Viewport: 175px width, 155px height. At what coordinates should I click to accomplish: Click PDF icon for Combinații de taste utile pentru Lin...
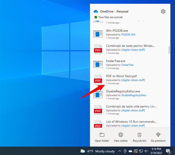pyautogui.click(x=98, y=110)
